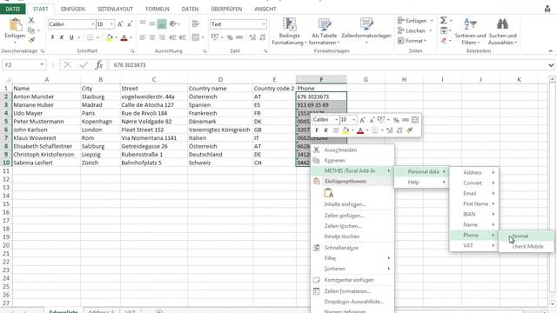Click the percent style icon in the ribbon

click(230, 37)
